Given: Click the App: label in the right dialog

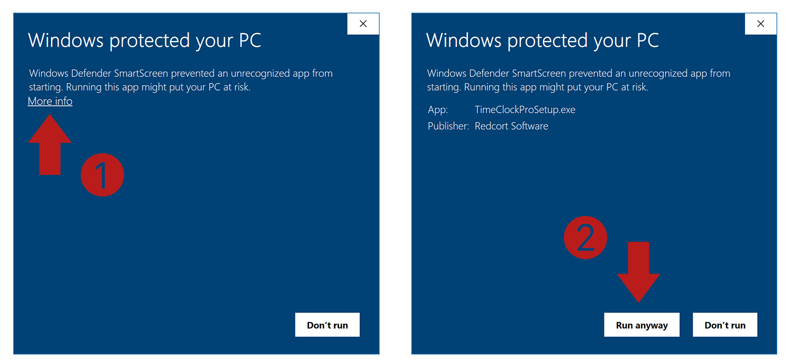Looking at the screenshot, I should (x=438, y=110).
